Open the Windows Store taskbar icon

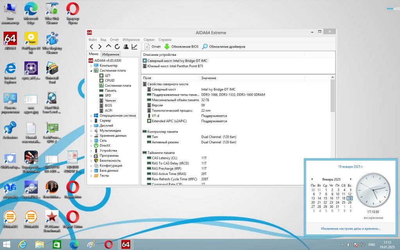point(57,245)
